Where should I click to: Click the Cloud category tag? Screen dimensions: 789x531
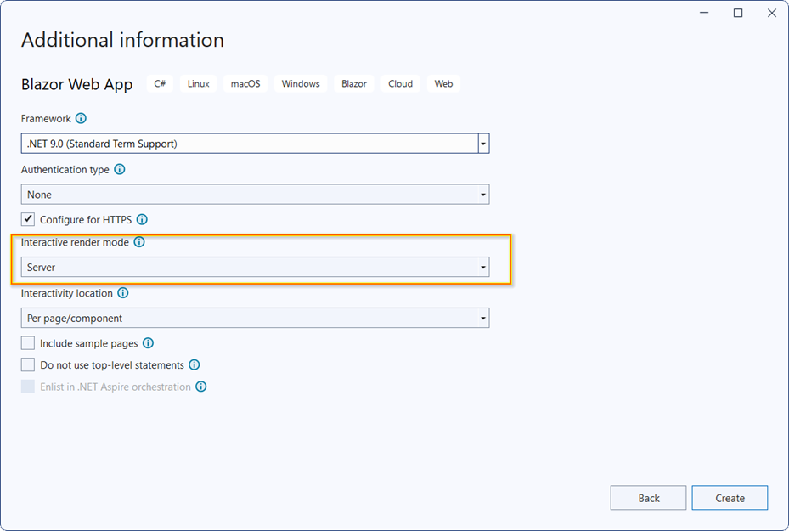[399, 83]
